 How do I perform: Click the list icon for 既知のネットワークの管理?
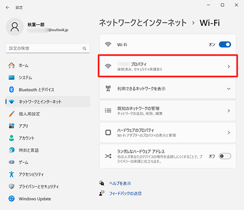[x=108, y=111]
